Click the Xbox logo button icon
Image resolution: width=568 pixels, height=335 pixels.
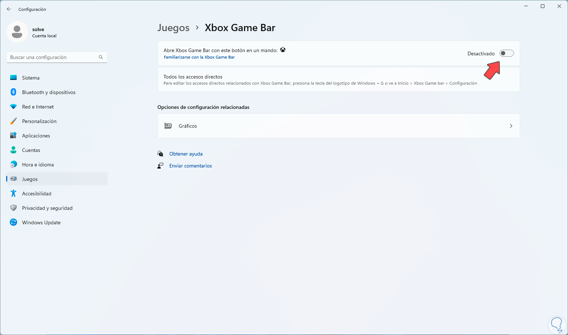(x=283, y=50)
